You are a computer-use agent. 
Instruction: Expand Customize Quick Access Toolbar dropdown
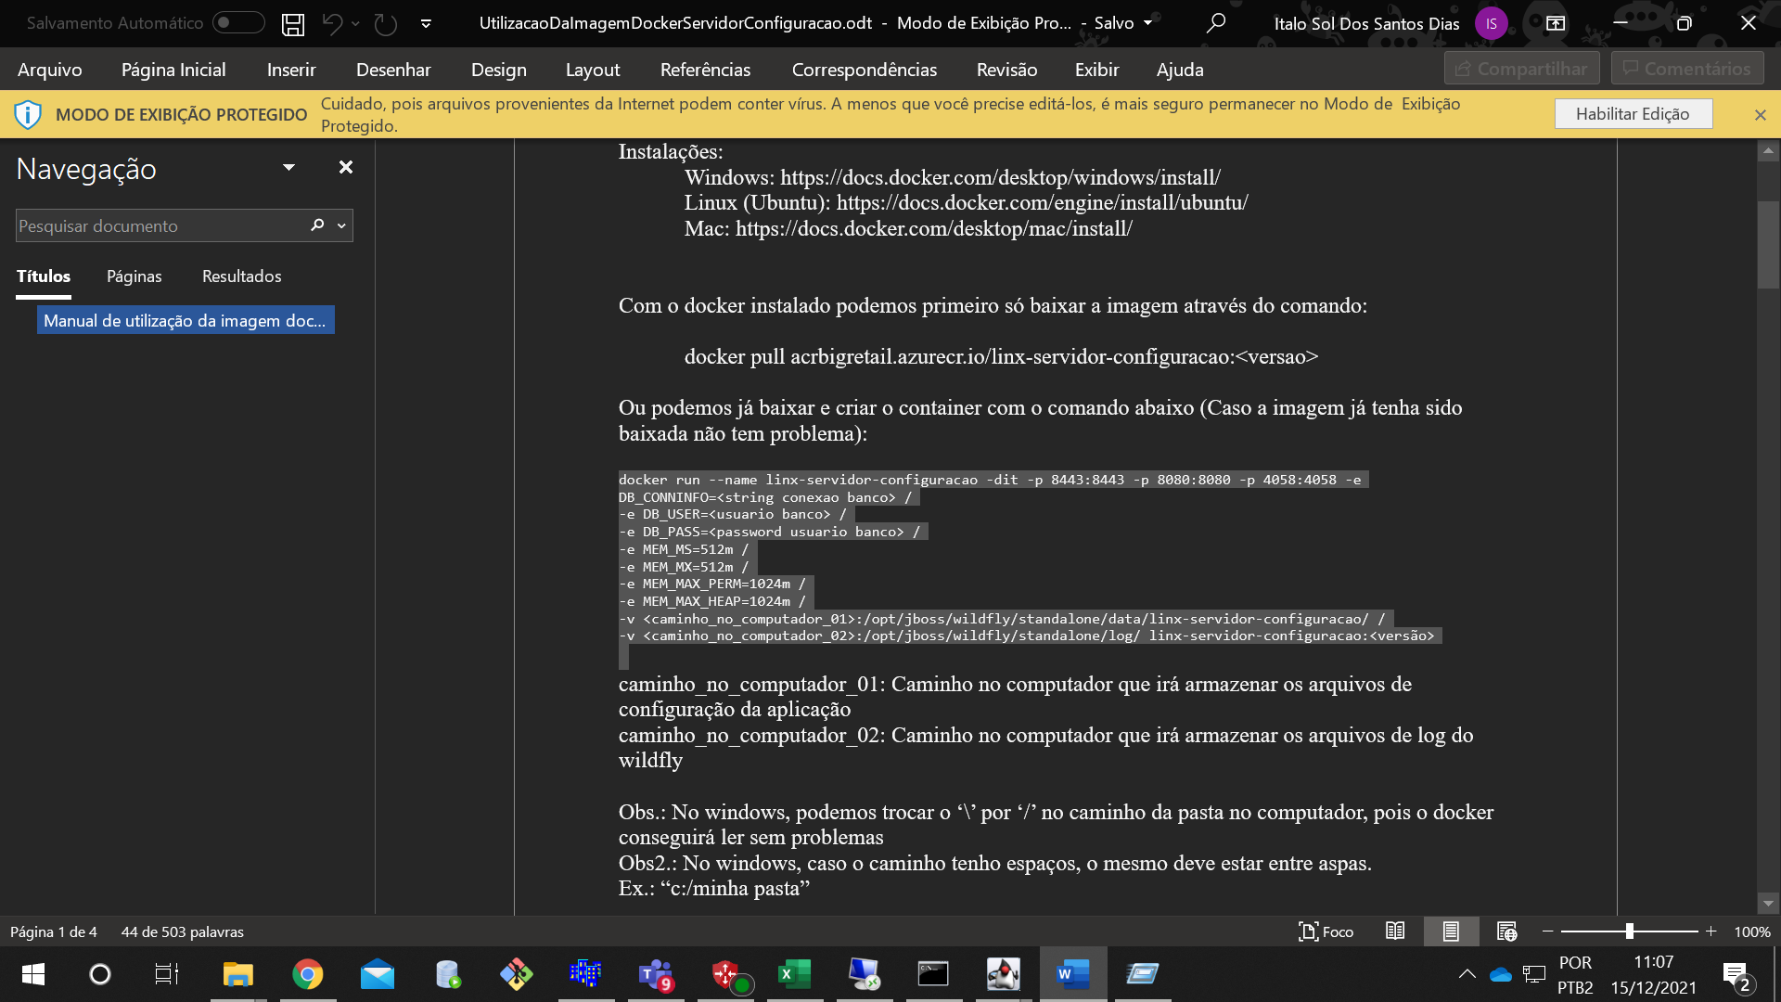click(426, 24)
